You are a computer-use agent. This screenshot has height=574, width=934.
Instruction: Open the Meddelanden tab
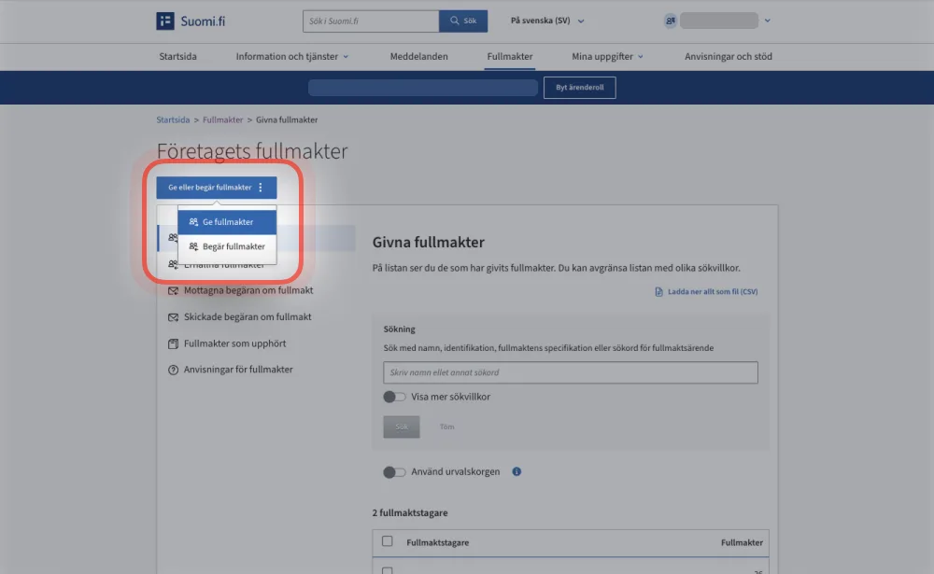coord(418,56)
